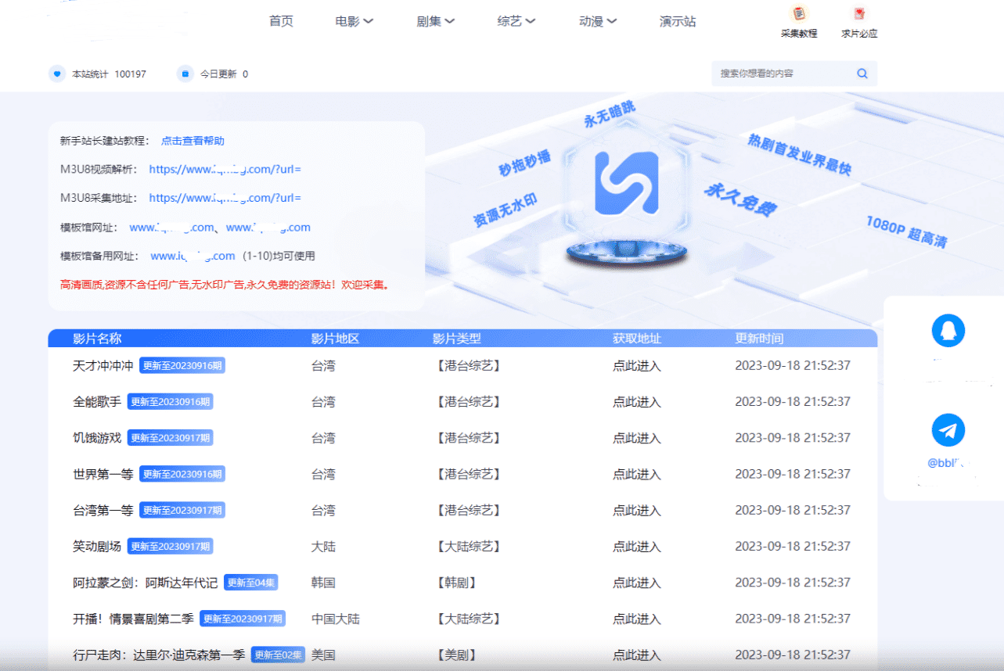
Task: Click the search magnifier icon
Action: click(x=862, y=74)
